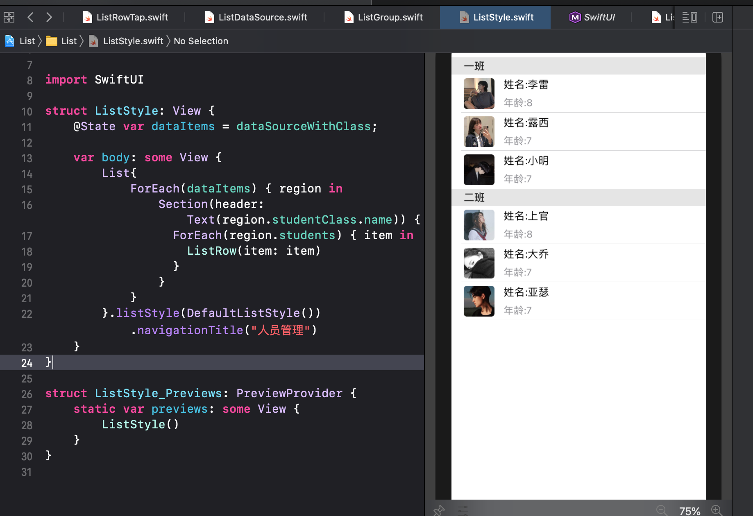Select the row text 姓名:大乔

click(x=526, y=254)
